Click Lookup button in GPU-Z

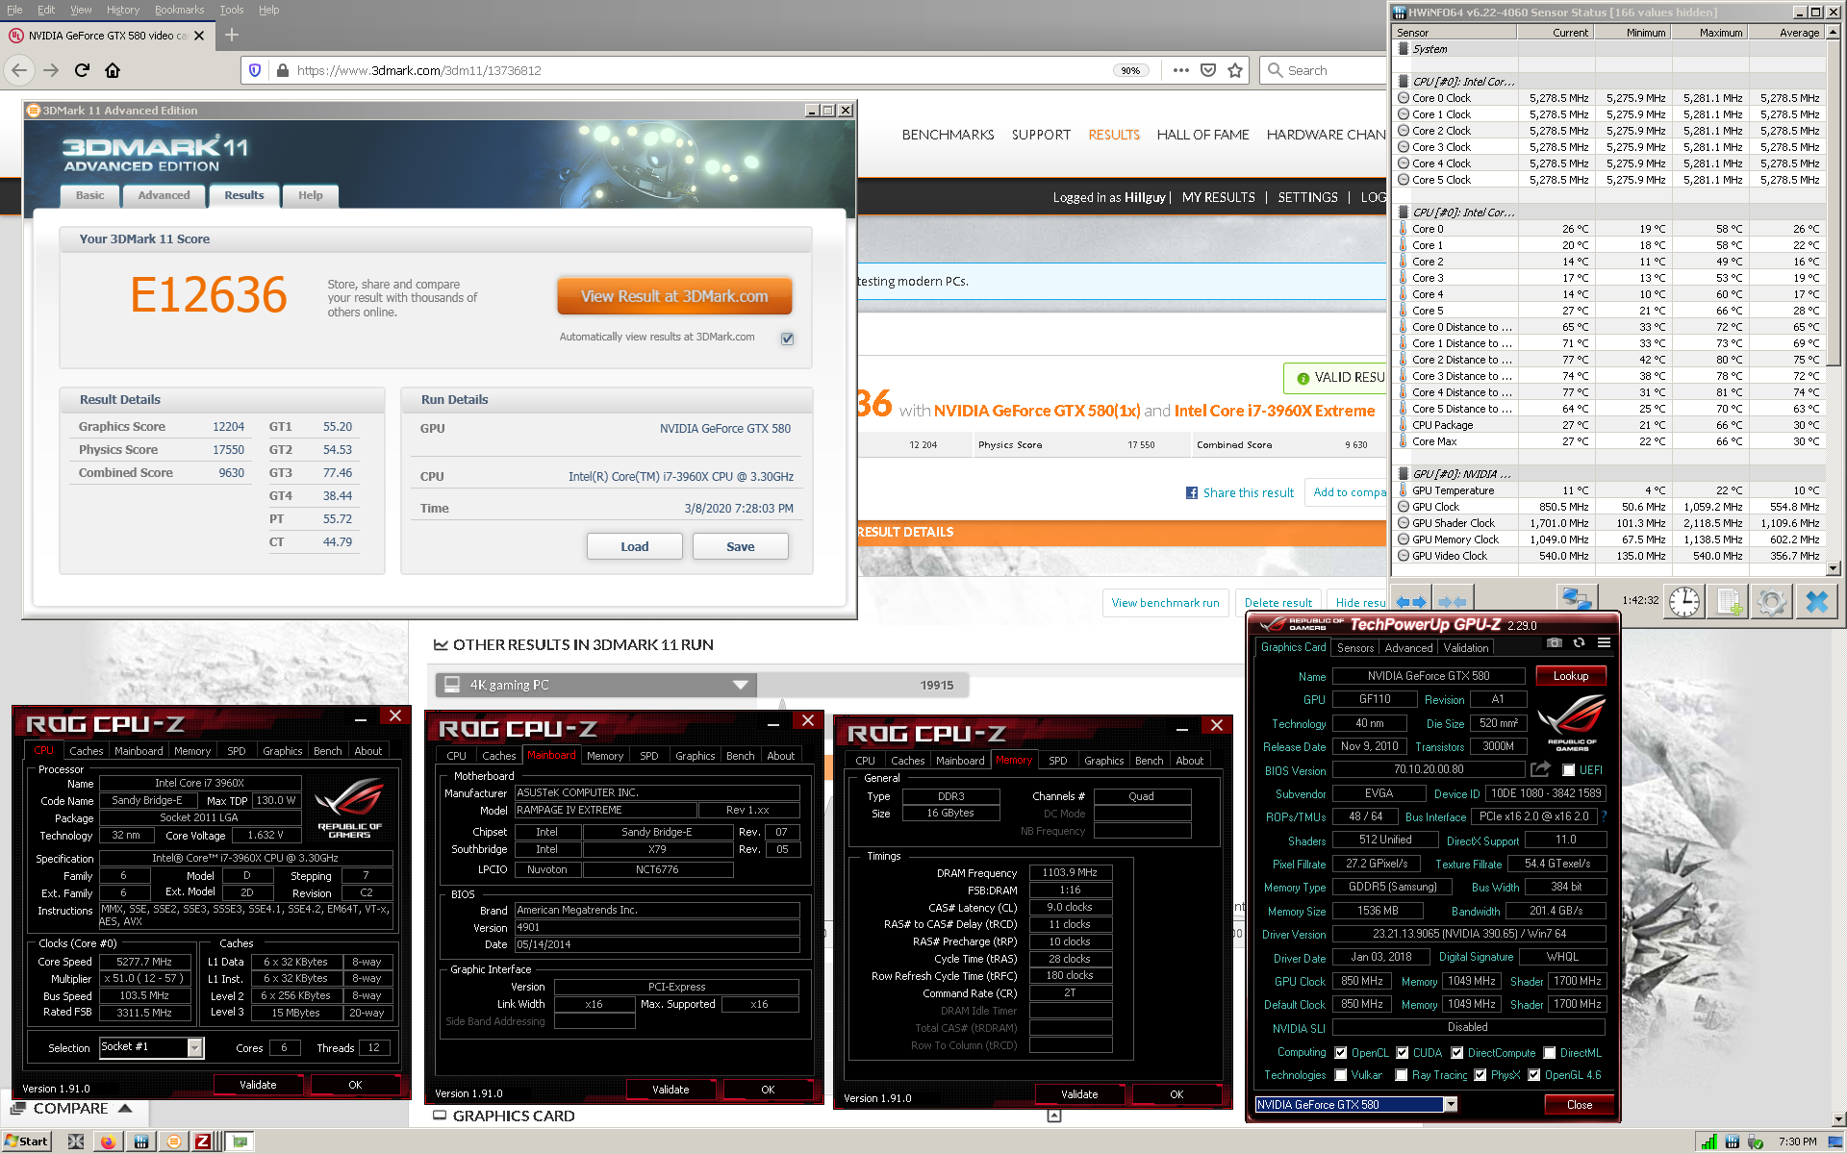pyautogui.click(x=1570, y=676)
